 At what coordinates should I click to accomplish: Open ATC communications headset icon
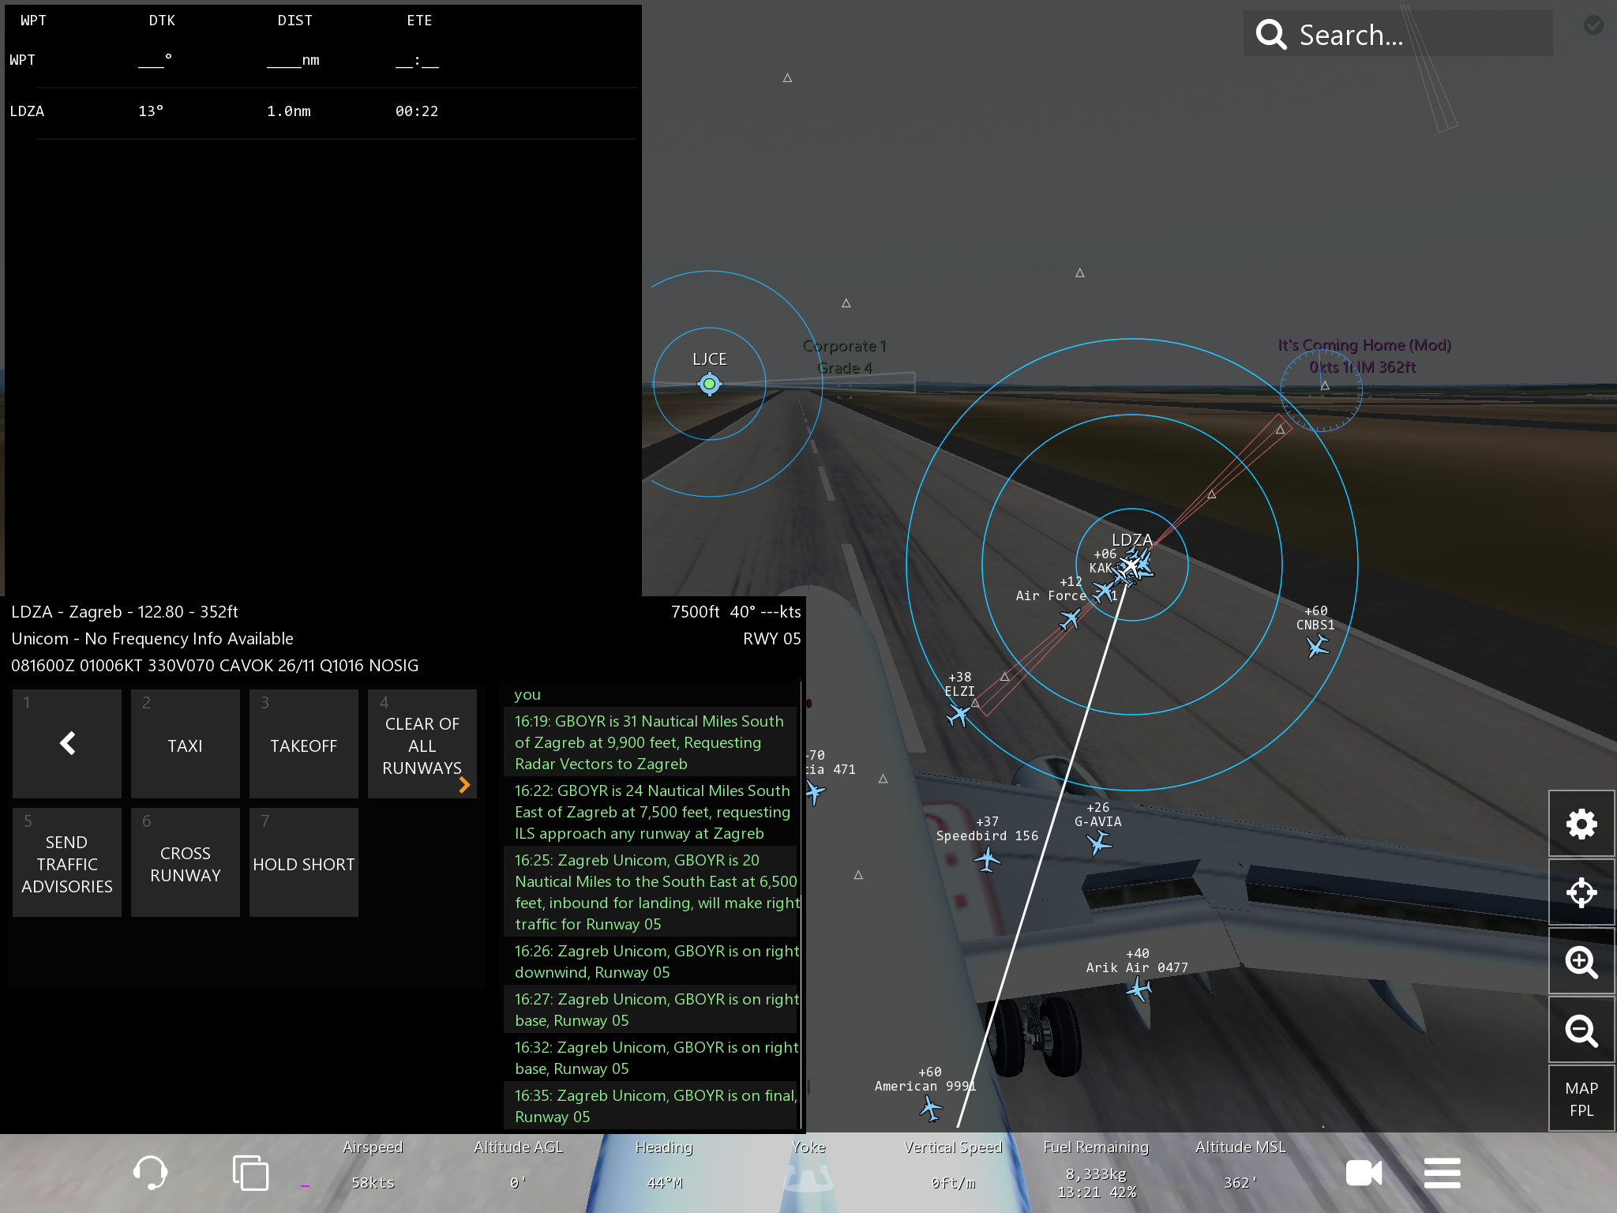(150, 1173)
